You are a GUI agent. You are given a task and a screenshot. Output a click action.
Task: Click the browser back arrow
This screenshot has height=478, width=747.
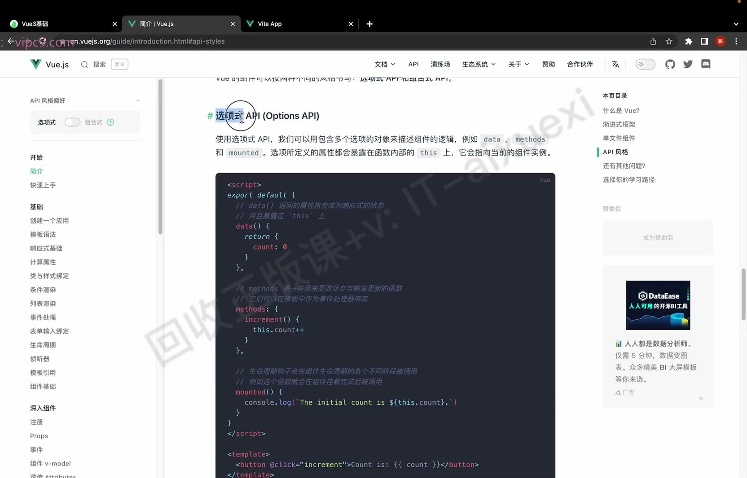[x=11, y=41]
